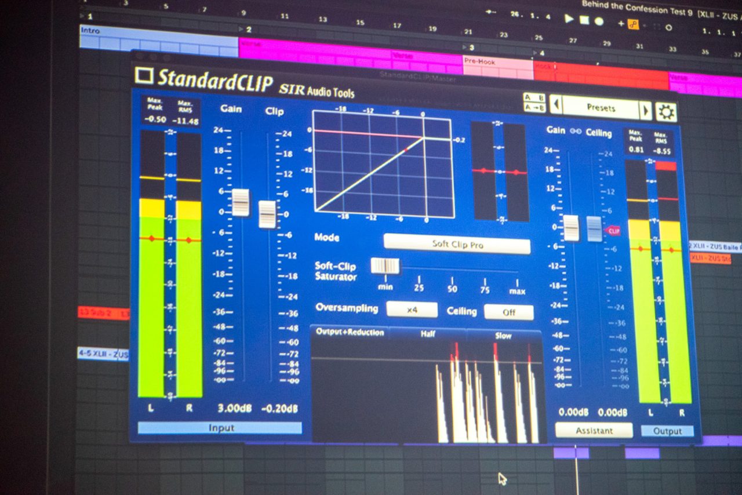Click the Clip threshold fader handle
This screenshot has width=742, height=495.
pyautogui.click(x=267, y=214)
